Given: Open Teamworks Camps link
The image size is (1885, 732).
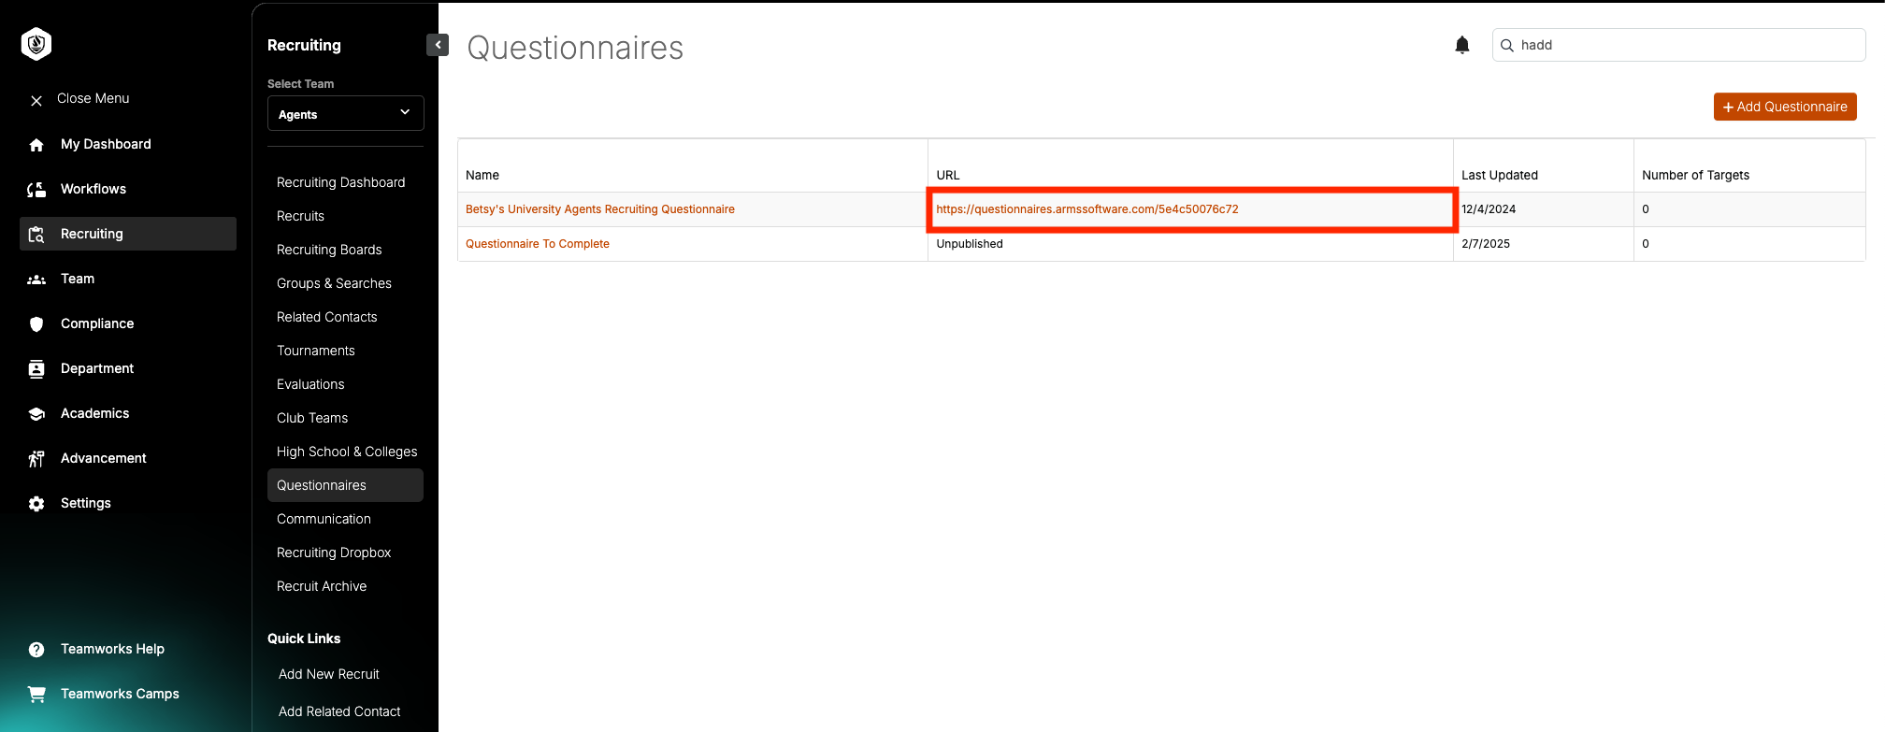Looking at the screenshot, I should (120, 694).
